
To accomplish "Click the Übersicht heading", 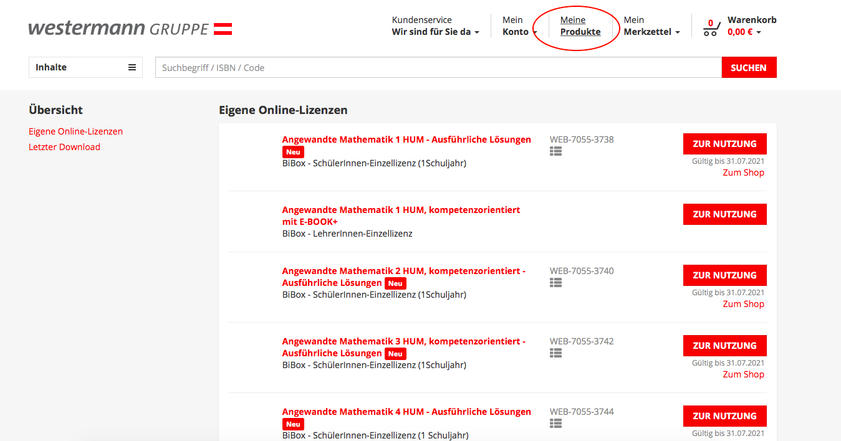I will click(x=55, y=110).
